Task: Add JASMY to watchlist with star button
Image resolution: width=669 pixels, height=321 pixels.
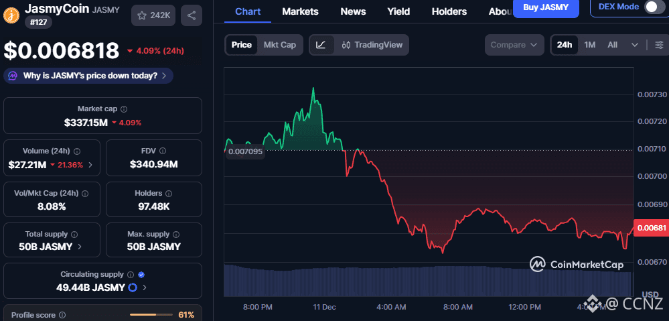Action: [153, 16]
